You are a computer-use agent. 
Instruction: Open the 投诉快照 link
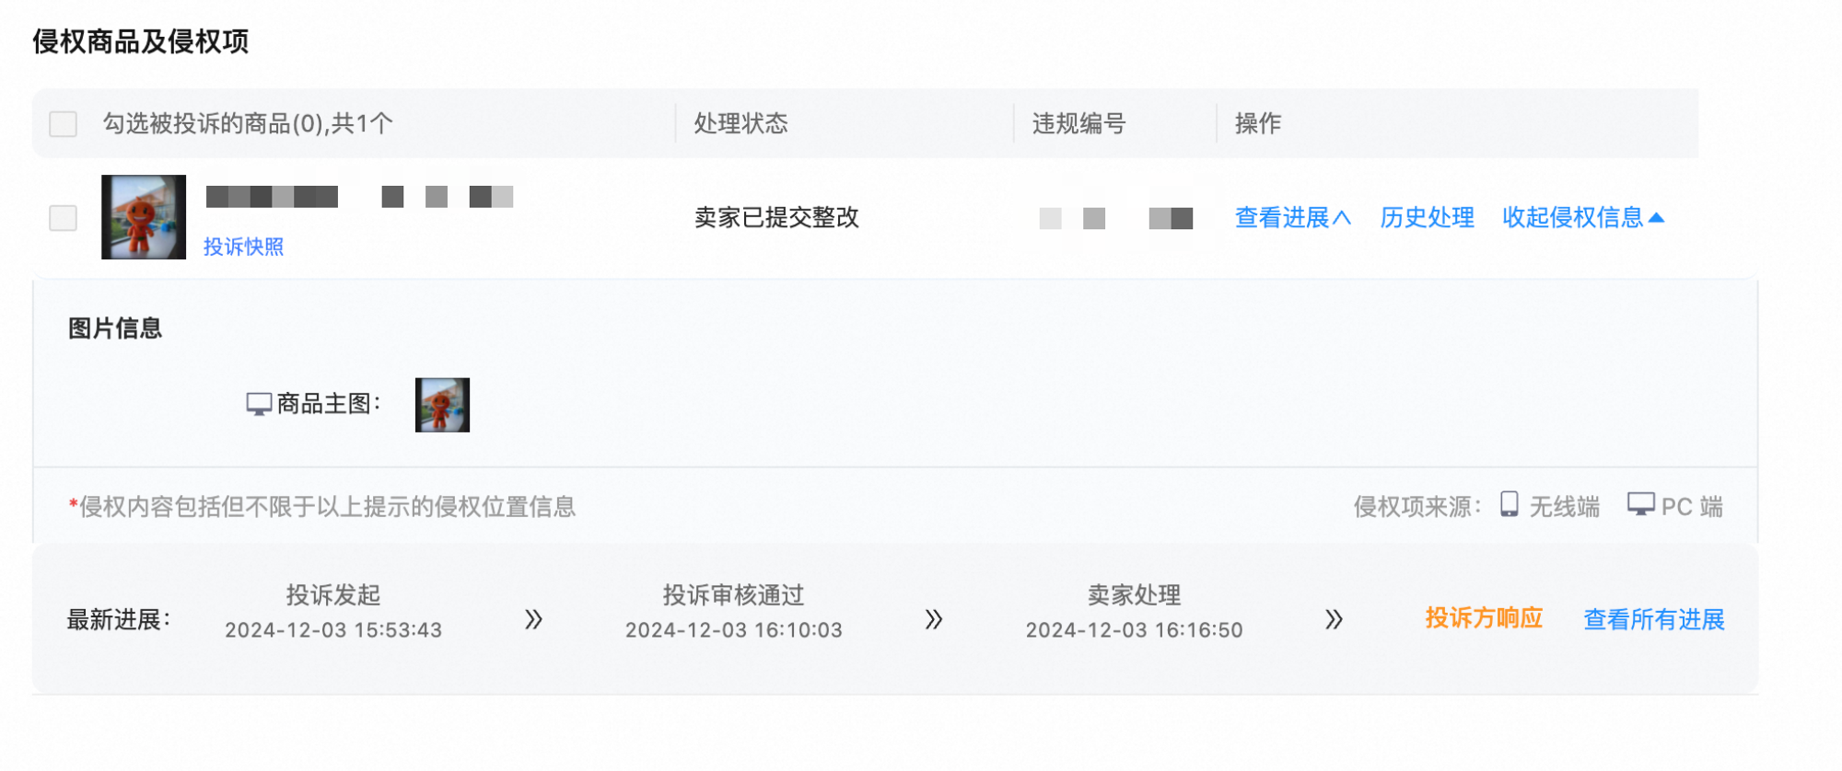click(x=243, y=247)
